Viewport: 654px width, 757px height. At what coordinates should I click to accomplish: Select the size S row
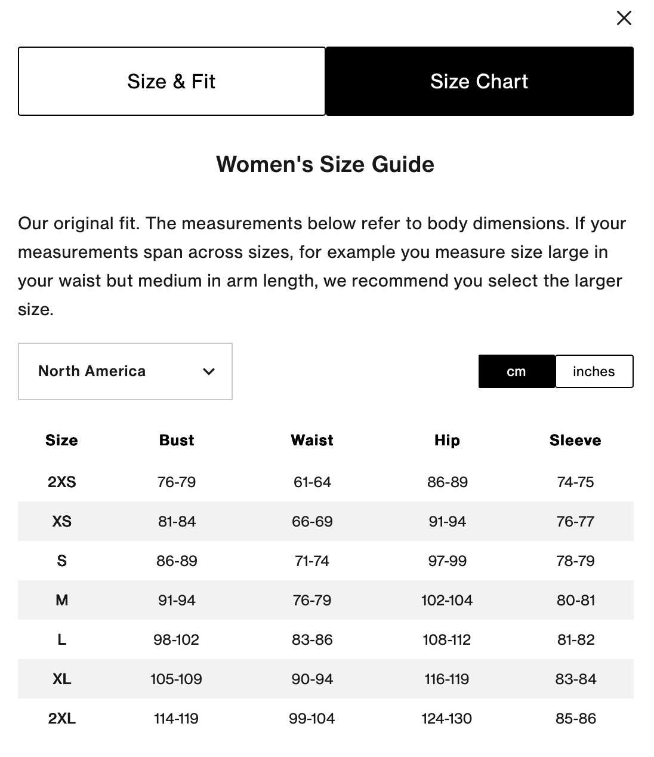click(61, 561)
